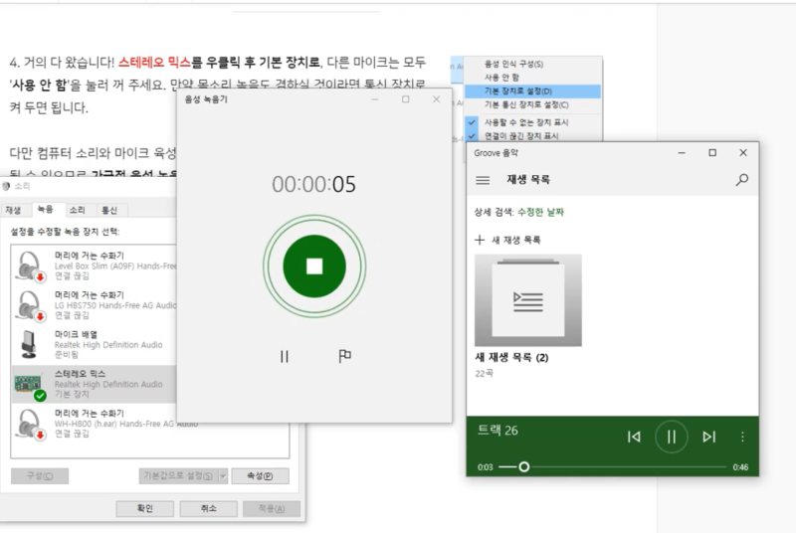
Task: Minimize the Groove Music window
Action: (682, 153)
